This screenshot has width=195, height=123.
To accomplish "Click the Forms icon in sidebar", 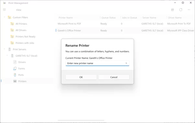I will coord(15,68).
